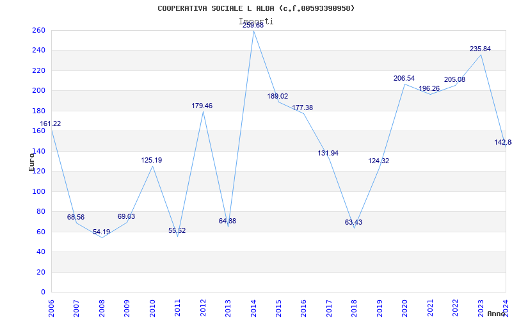Click the y-axis value 180
The image size is (512, 320).
point(38,111)
